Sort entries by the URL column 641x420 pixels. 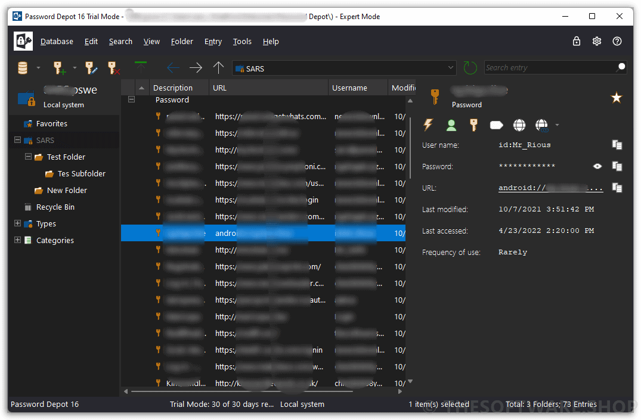269,88
